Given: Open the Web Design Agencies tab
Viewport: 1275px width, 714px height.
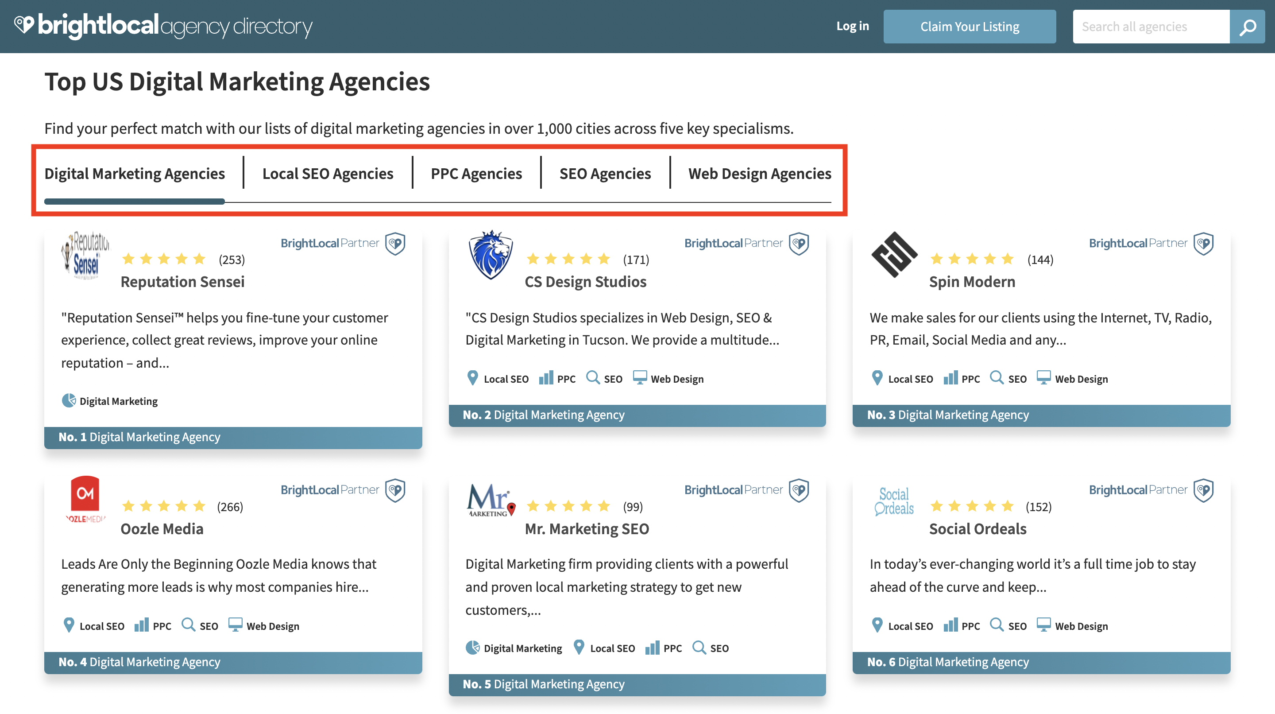Looking at the screenshot, I should point(760,174).
